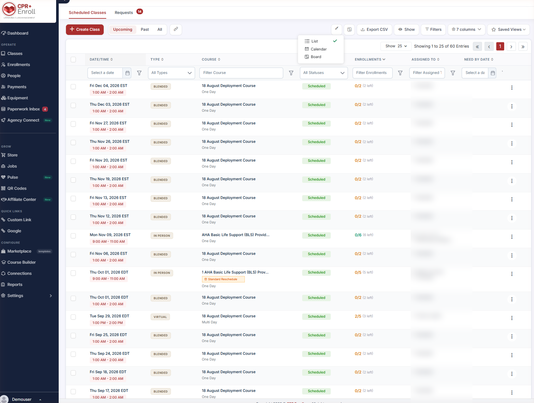The image size is (534, 403).
Task: Sort by the Enrollments column header
Action: (x=370, y=59)
